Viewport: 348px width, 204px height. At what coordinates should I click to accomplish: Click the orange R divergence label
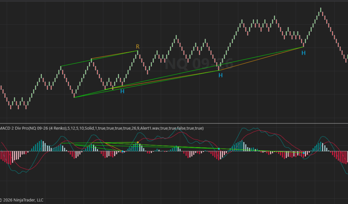coord(138,47)
